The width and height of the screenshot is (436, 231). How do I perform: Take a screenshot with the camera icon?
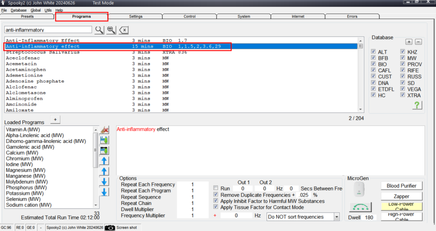tap(110, 228)
